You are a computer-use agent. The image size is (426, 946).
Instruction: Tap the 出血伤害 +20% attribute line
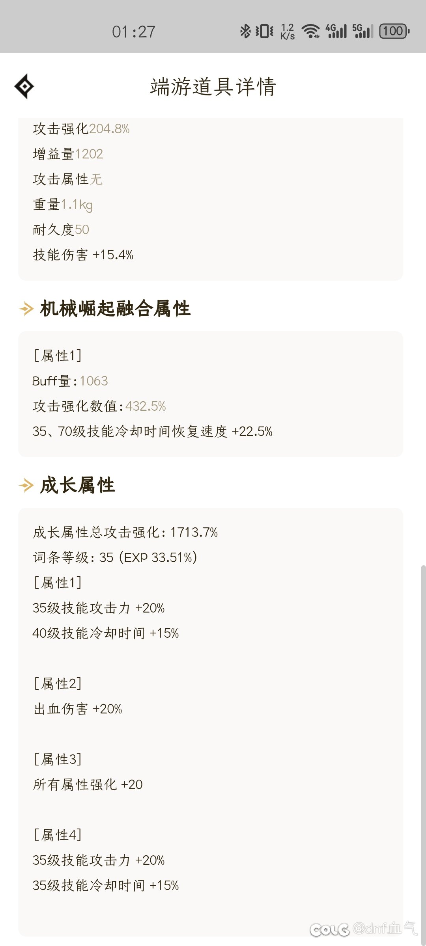click(78, 709)
